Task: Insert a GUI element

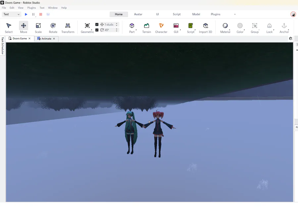Action: 176,28
